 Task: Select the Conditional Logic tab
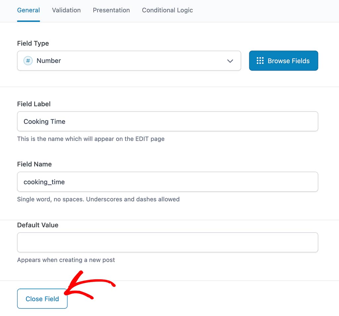[167, 10]
